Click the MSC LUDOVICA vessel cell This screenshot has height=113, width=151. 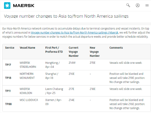(29, 100)
